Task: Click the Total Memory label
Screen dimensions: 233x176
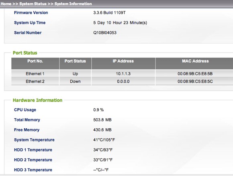Action: 27,120
